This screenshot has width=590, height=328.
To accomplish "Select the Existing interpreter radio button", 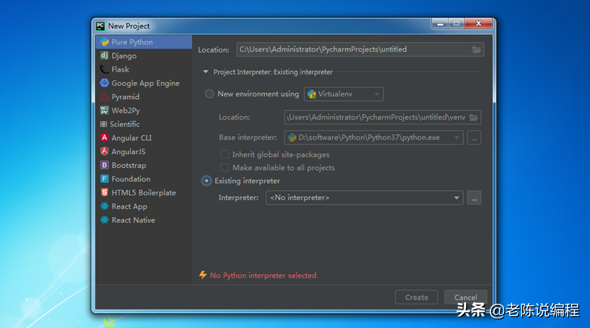I will (206, 180).
